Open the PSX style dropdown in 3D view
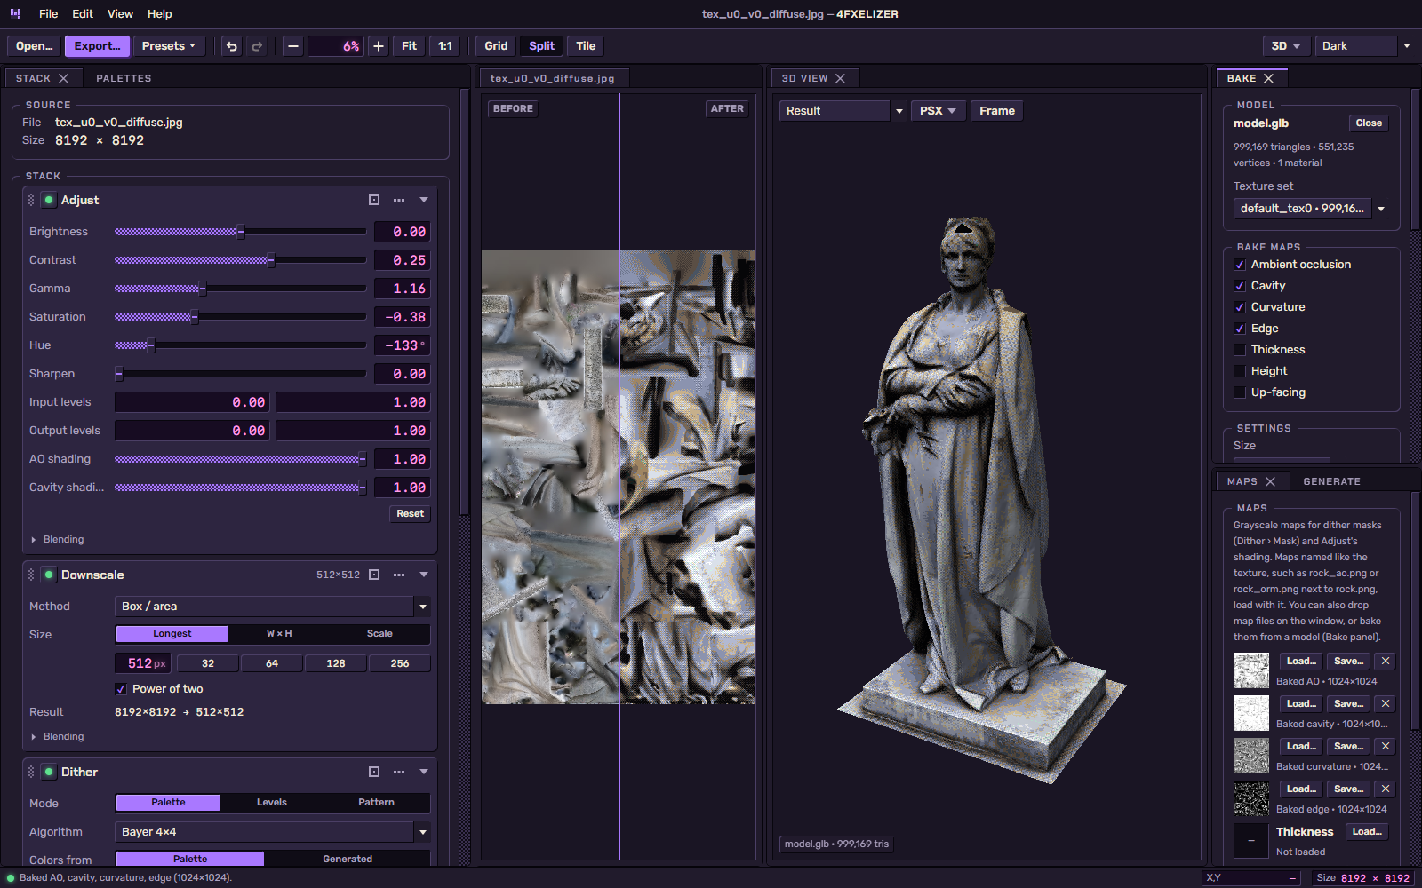Image resolution: width=1422 pixels, height=888 pixels. 938,111
